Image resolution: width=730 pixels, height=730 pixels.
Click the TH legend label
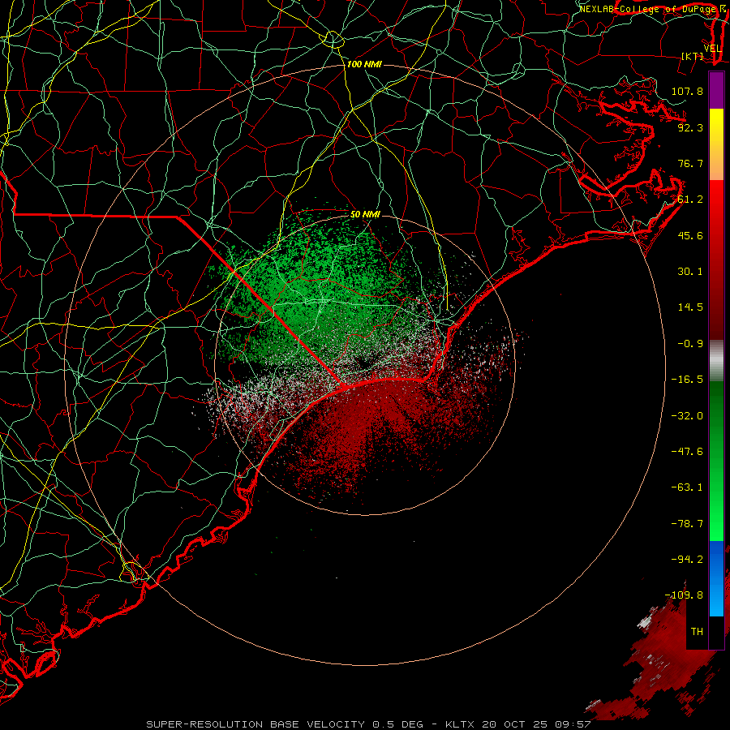pyautogui.click(x=697, y=632)
